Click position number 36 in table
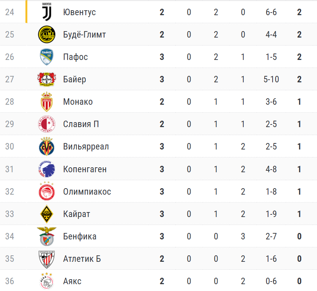 pyautogui.click(x=9, y=281)
